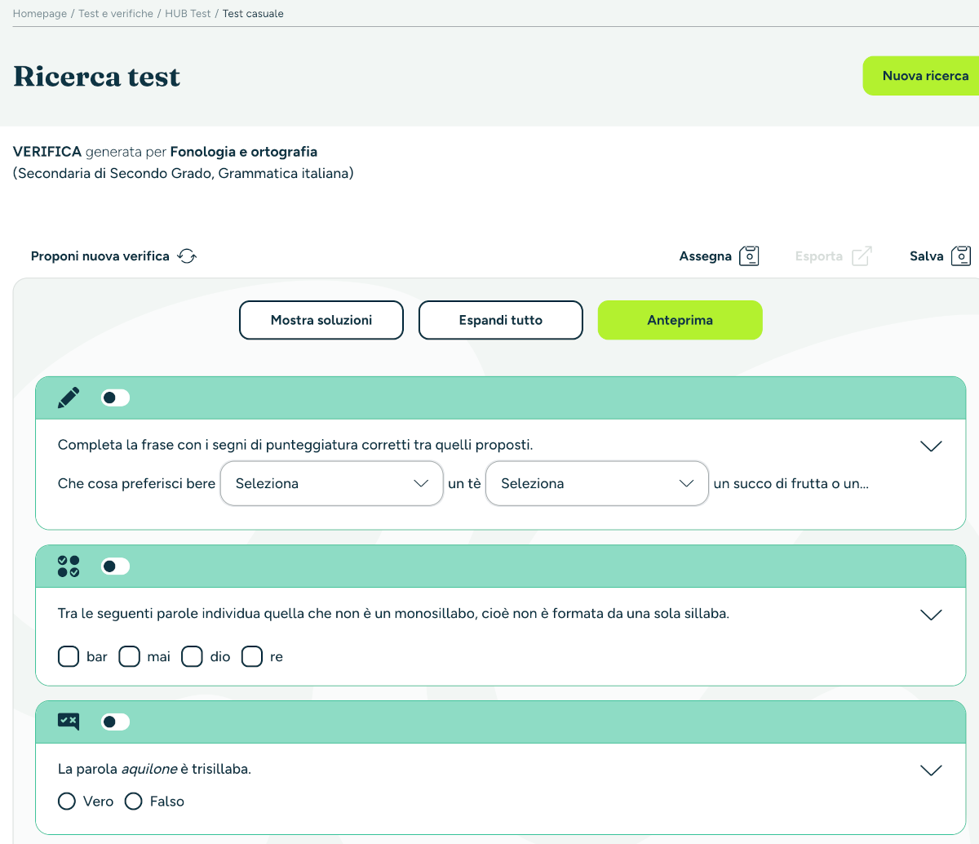Check the 'mai' answer checkbox
Image resolution: width=979 pixels, height=844 pixels.
[x=130, y=657]
